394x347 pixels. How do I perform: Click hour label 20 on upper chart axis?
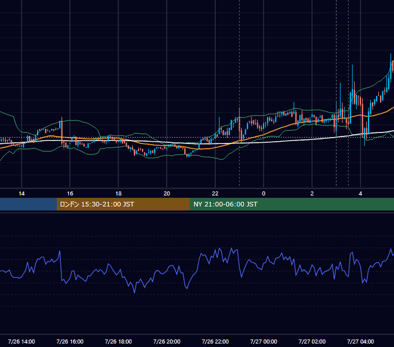[x=167, y=194]
